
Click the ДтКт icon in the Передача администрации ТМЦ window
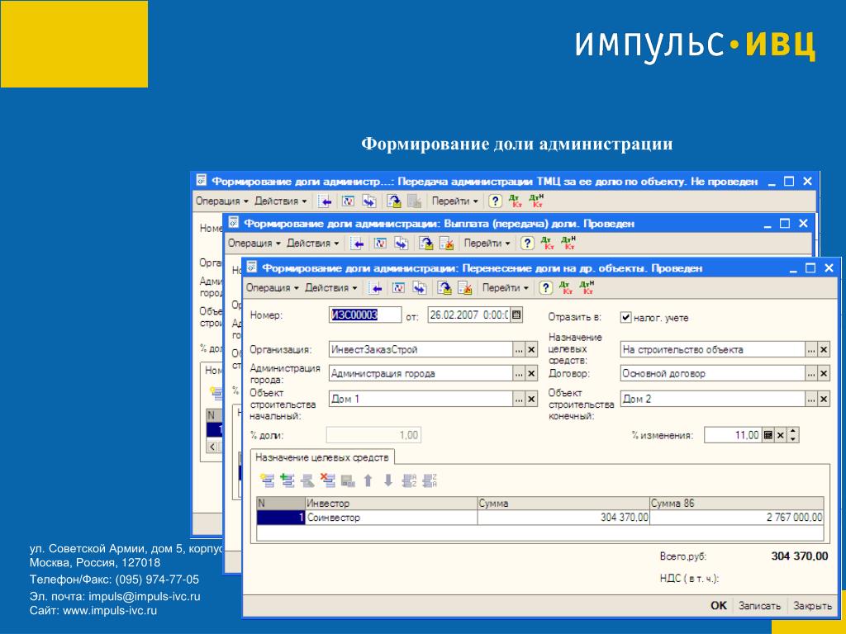click(x=516, y=201)
